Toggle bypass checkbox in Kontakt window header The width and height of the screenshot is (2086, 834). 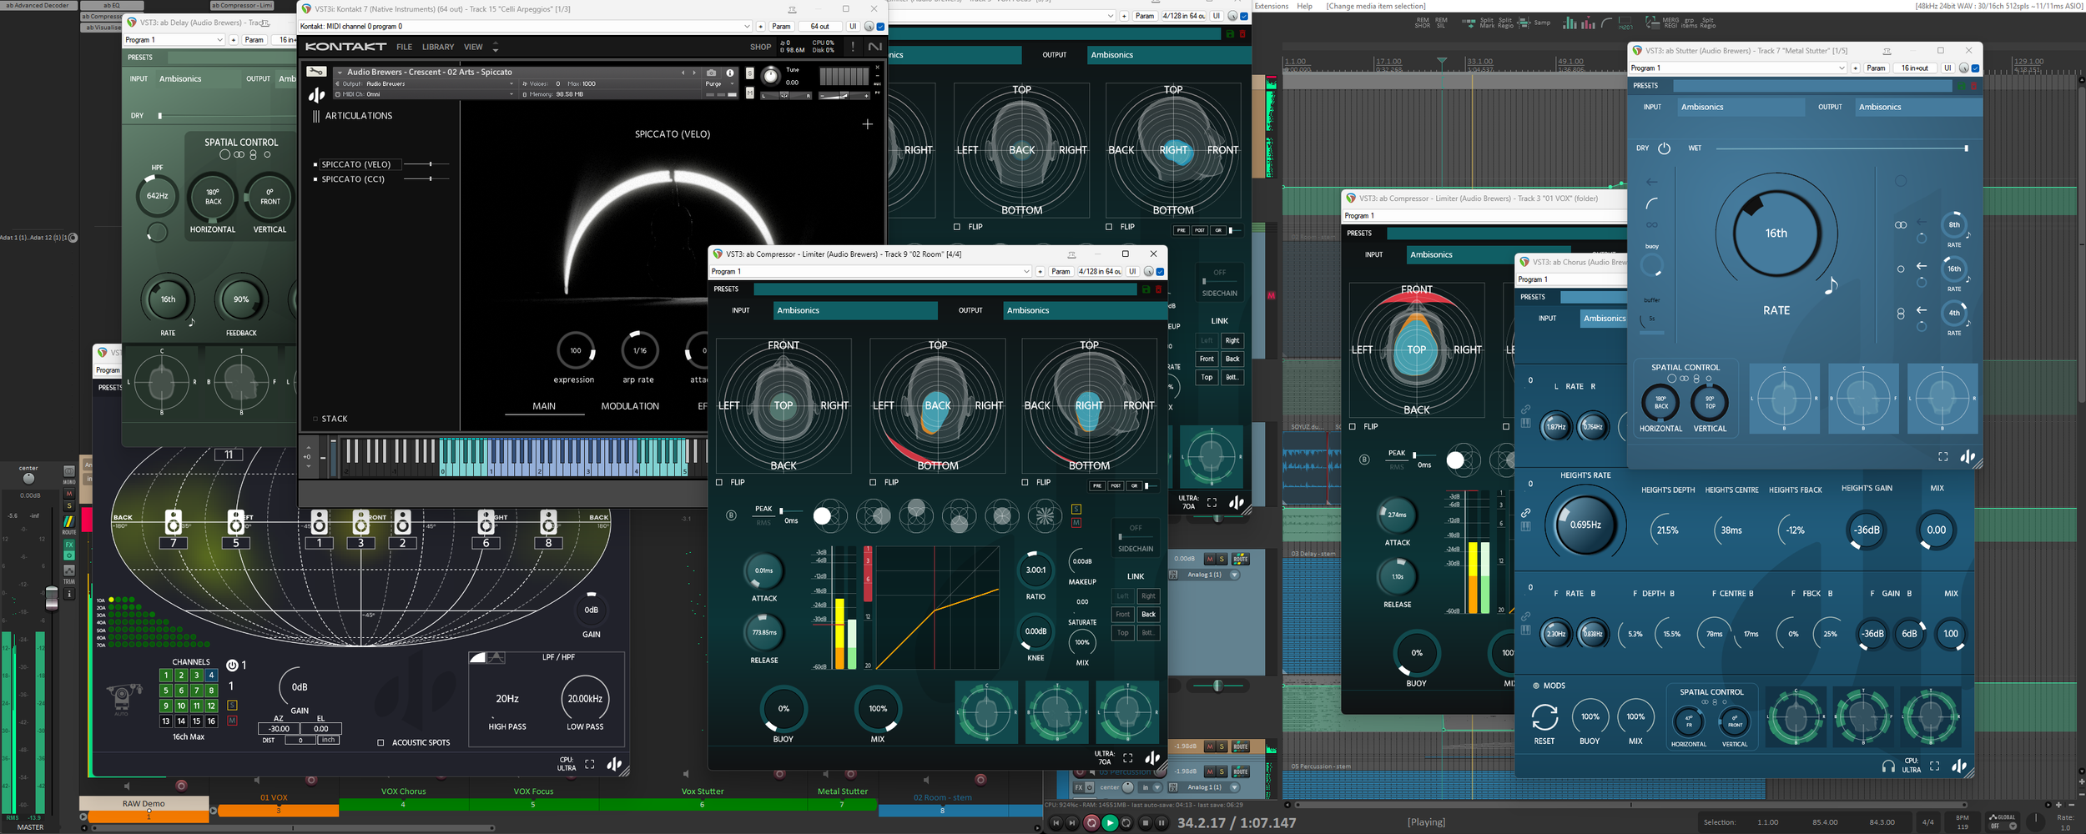tap(880, 27)
